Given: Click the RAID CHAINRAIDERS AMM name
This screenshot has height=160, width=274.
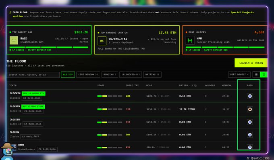Looking at the screenshot, I should click(x=32, y=40).
